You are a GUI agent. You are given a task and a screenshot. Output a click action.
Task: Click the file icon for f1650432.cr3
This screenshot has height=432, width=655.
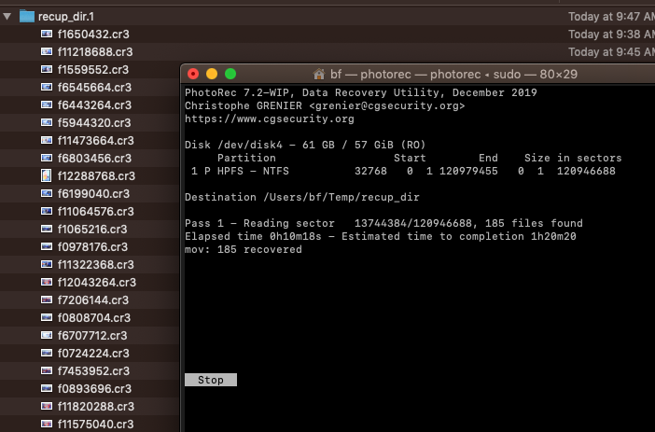tap(47, 34)
